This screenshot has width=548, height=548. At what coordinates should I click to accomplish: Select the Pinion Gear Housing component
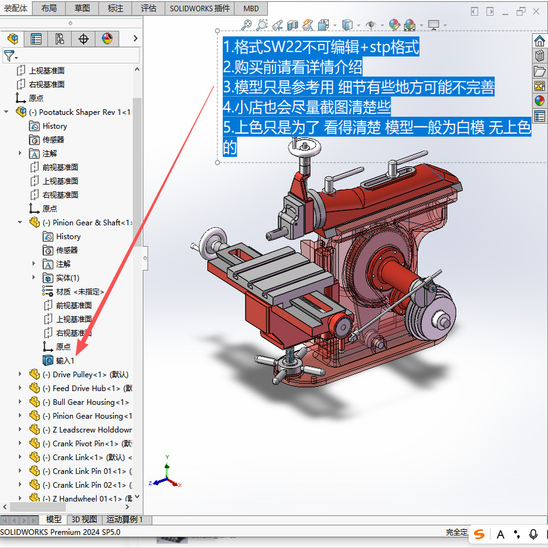(x=81, y=416)
